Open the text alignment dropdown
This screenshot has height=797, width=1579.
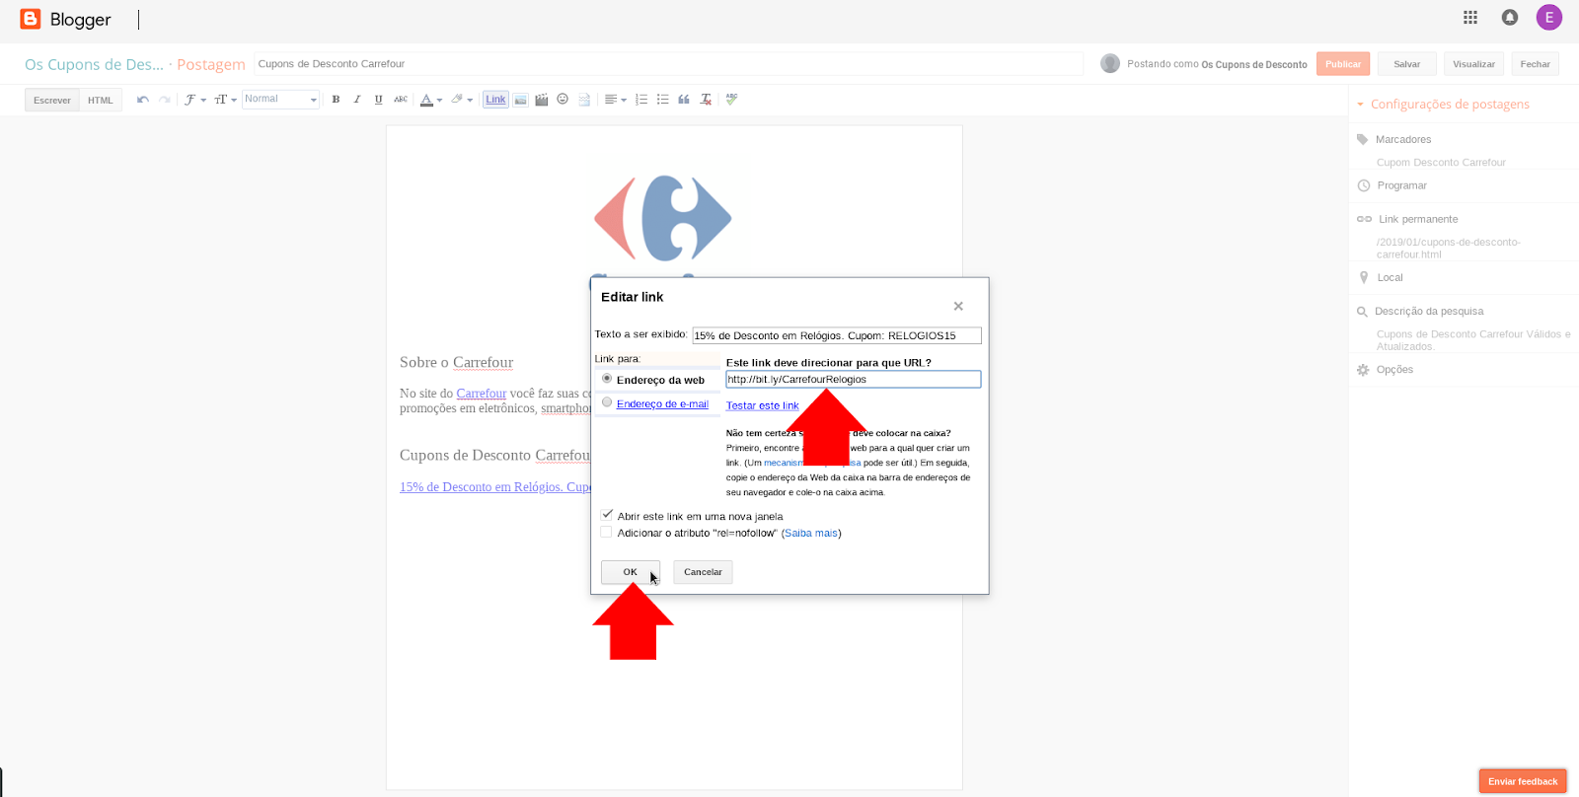tap(616, 100)
